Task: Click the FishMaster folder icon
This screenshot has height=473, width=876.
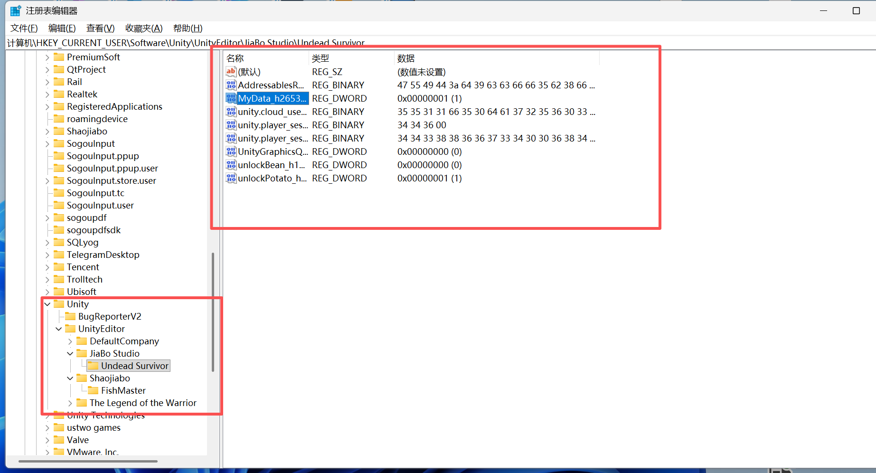Action: (93, 390)
